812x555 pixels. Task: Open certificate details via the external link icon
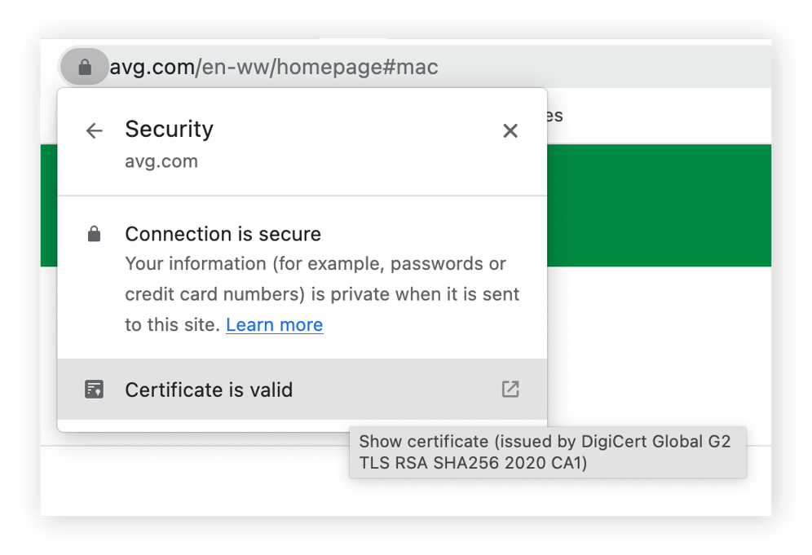[510, 390]
